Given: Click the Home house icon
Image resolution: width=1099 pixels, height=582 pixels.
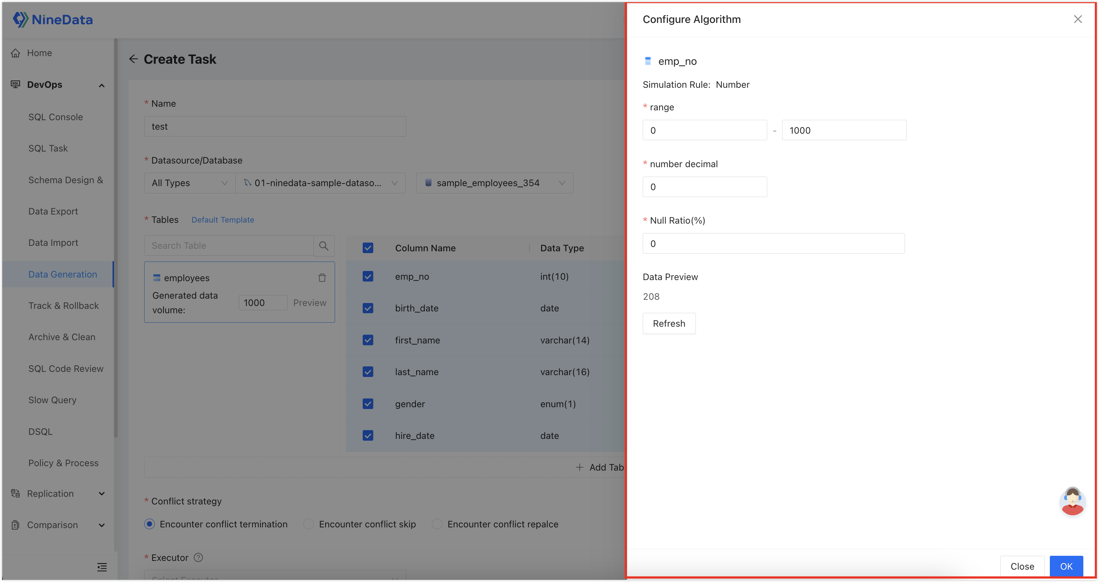Looking at the screenshot, I should 15,53.
